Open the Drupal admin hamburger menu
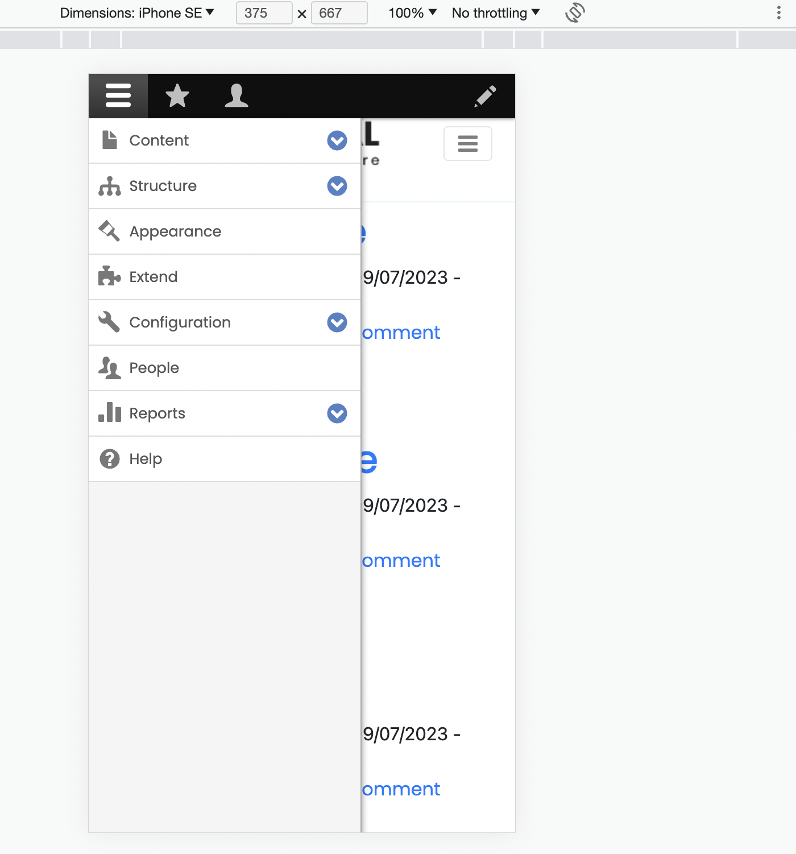The width and height of the screenshot is (796, 854). click(x=118, y=96)
